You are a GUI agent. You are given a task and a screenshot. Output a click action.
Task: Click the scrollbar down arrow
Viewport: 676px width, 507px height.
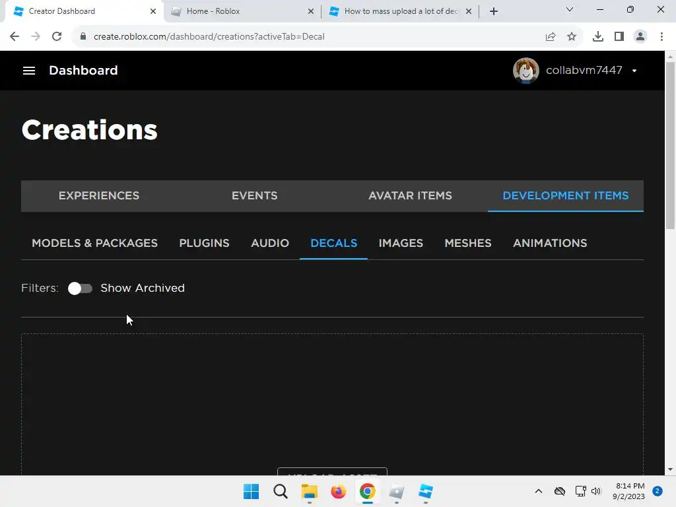pos(670,469)
